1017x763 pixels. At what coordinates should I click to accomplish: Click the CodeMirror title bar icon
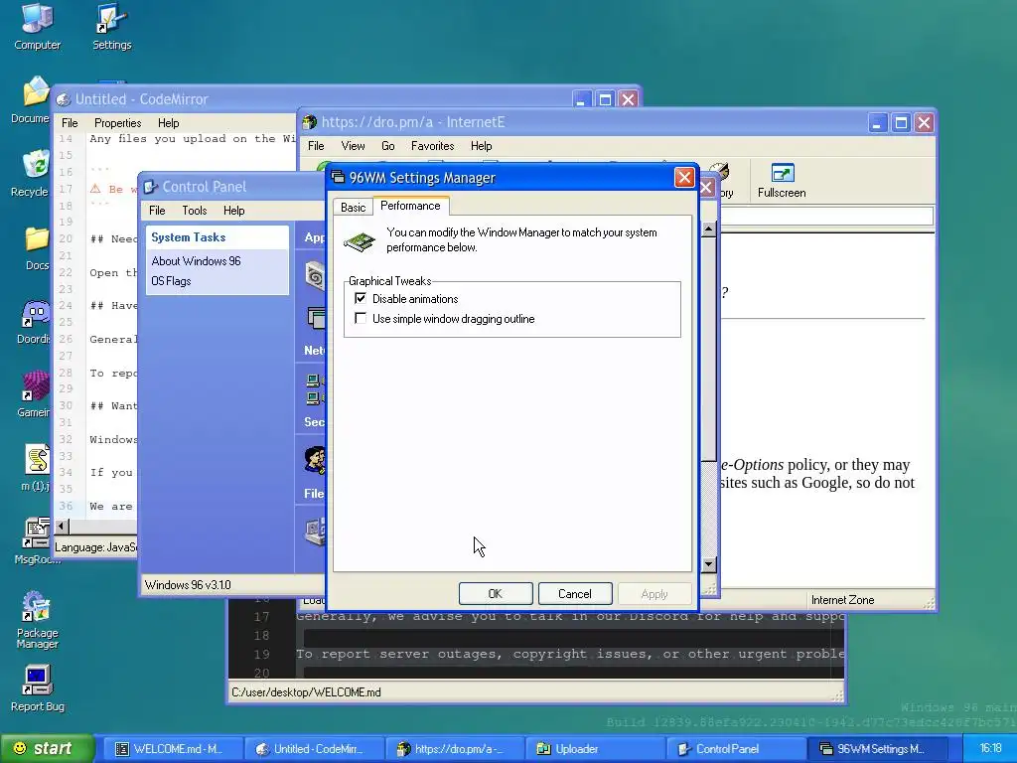64,99
